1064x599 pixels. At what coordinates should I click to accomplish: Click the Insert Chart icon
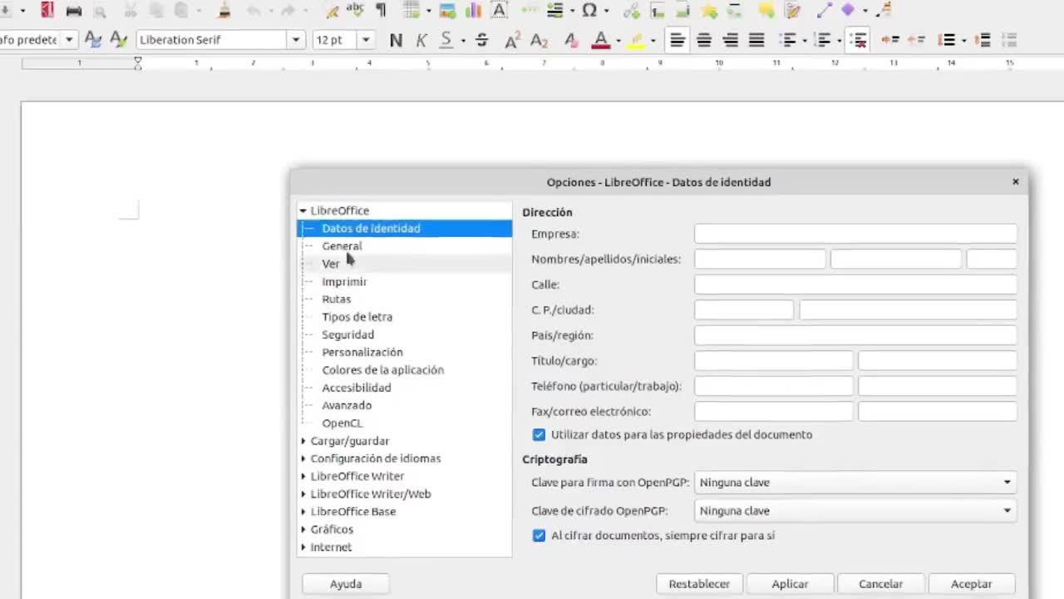pyautogui.click(x=473, y=11)
